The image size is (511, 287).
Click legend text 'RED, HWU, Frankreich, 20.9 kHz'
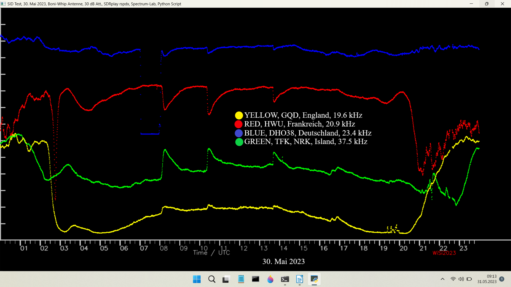tap(300, 124)
